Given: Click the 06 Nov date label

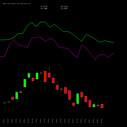Looking at the screenshot, I should pos(32,121).
